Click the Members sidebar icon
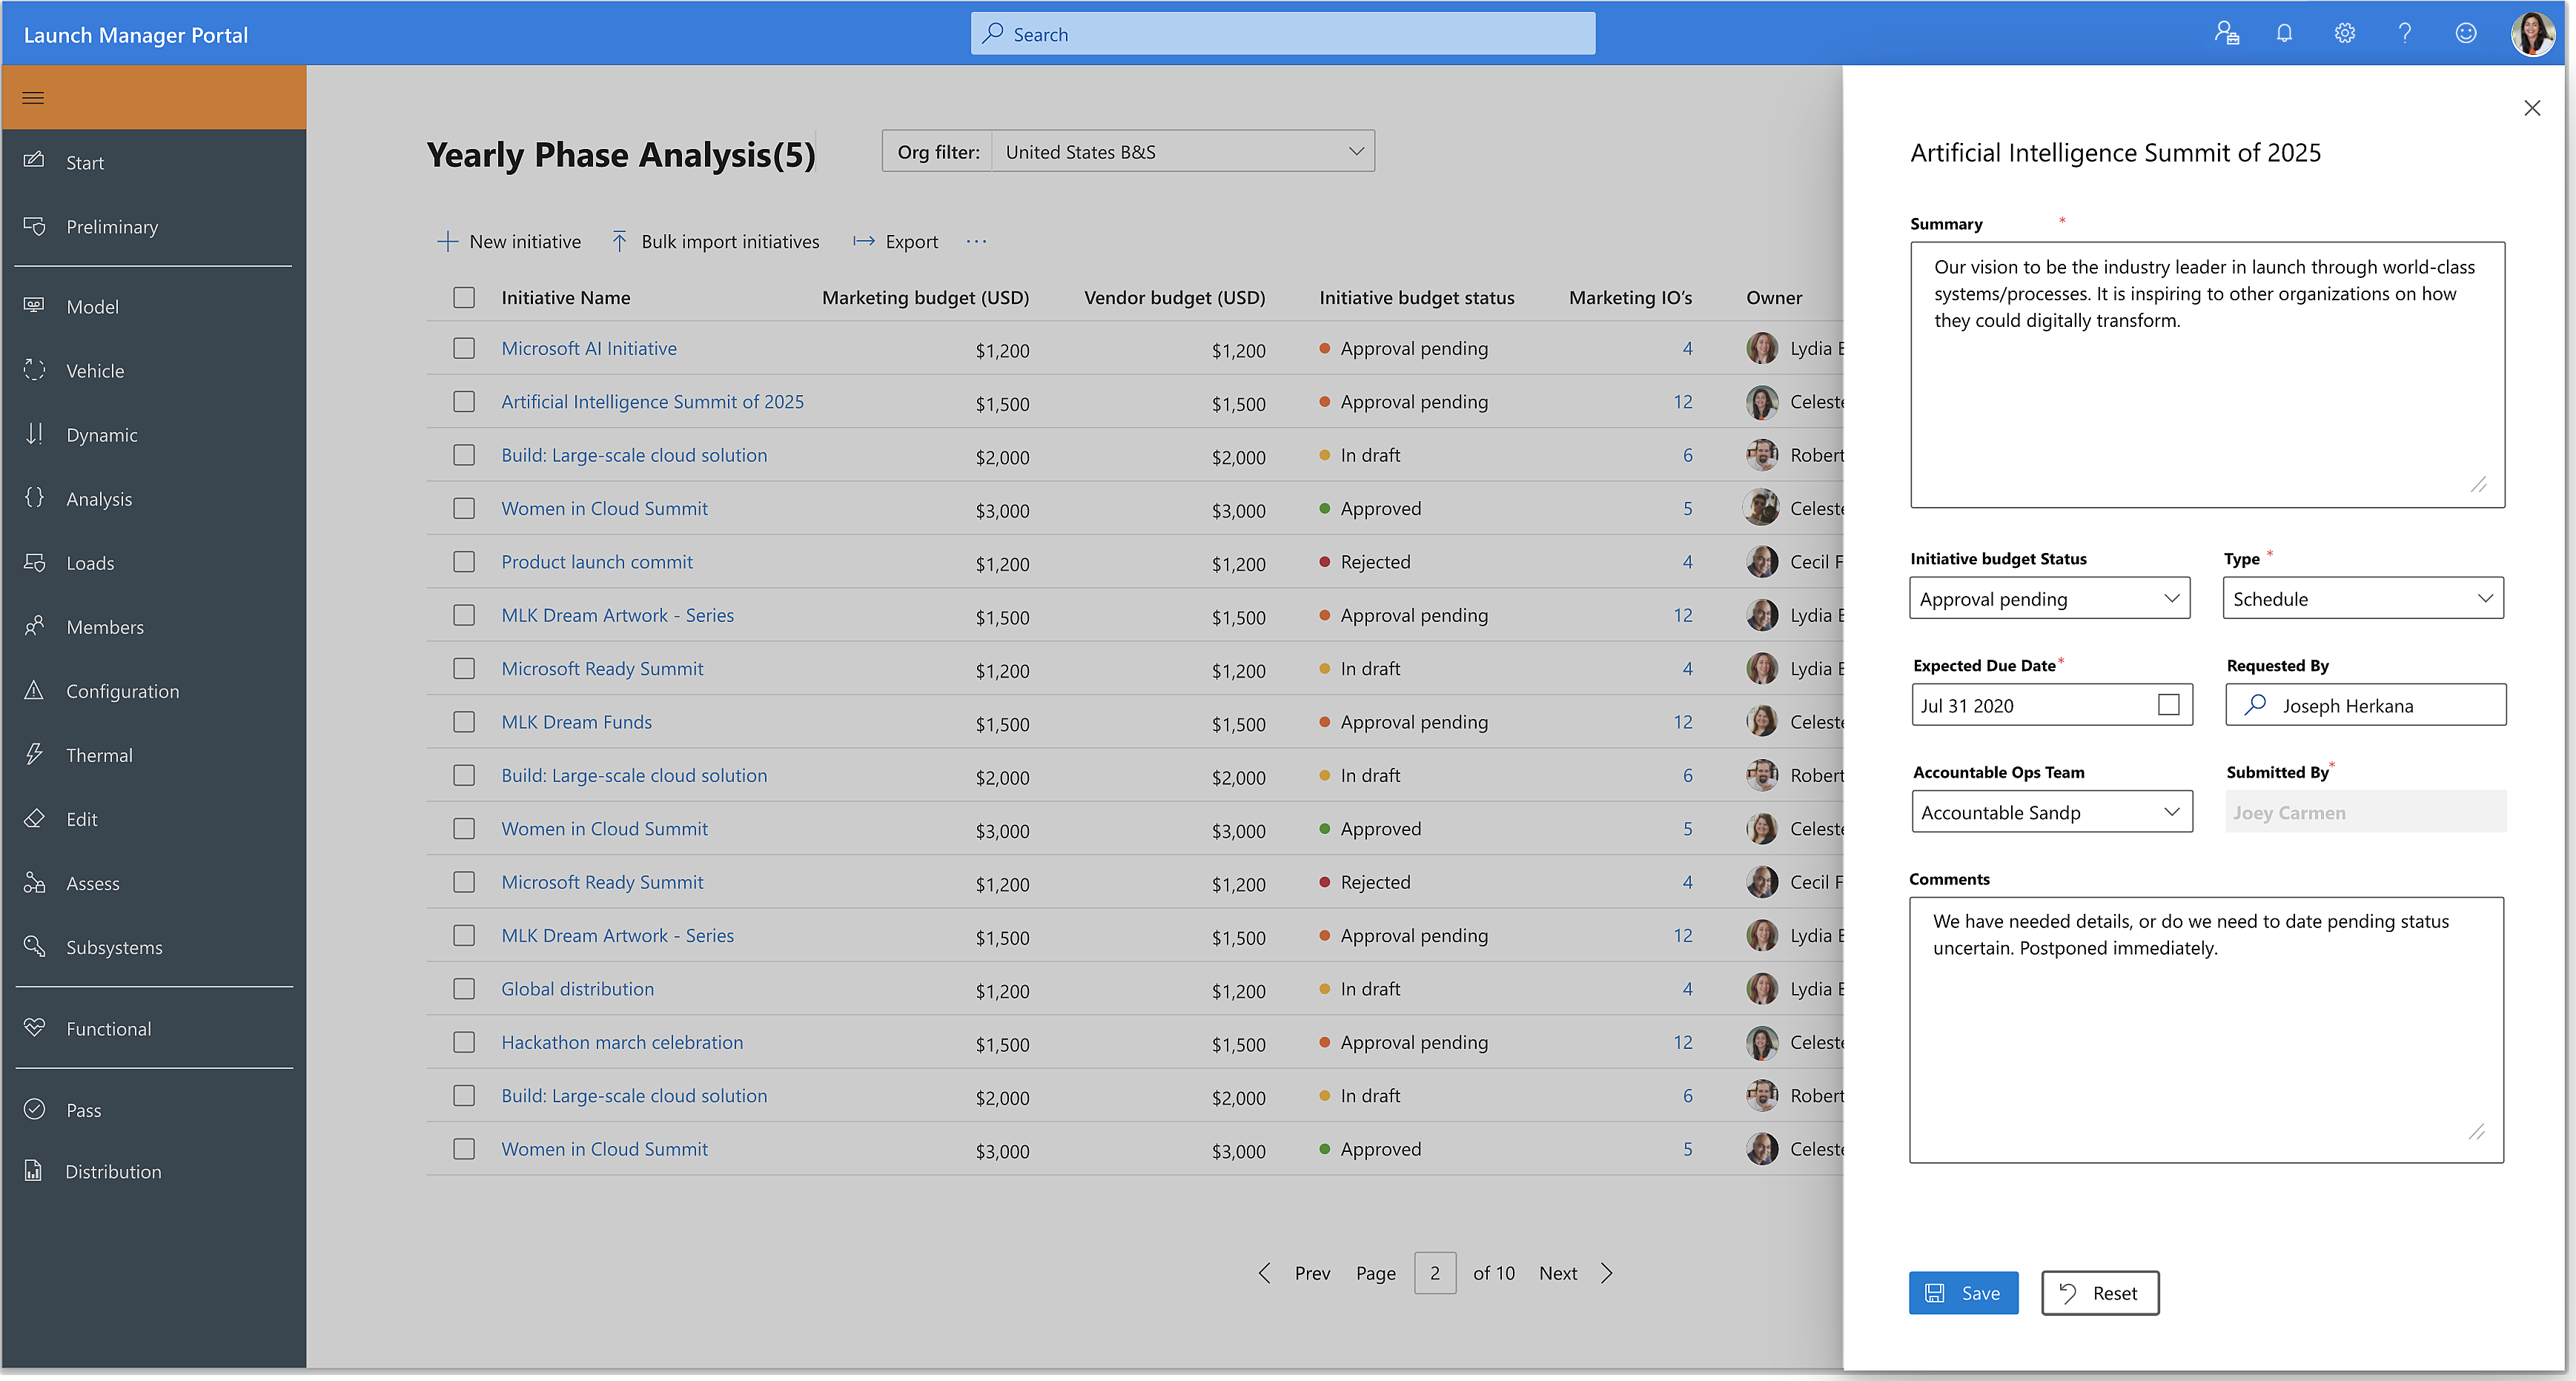Image resolution: width=2576 pixels, height=1381 pixels. click(34, 625)
